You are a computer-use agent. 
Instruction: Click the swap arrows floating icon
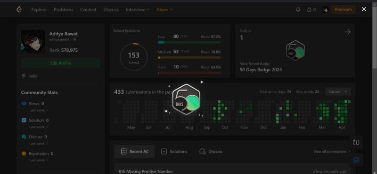pyautogui.click(x=356, y=142)
